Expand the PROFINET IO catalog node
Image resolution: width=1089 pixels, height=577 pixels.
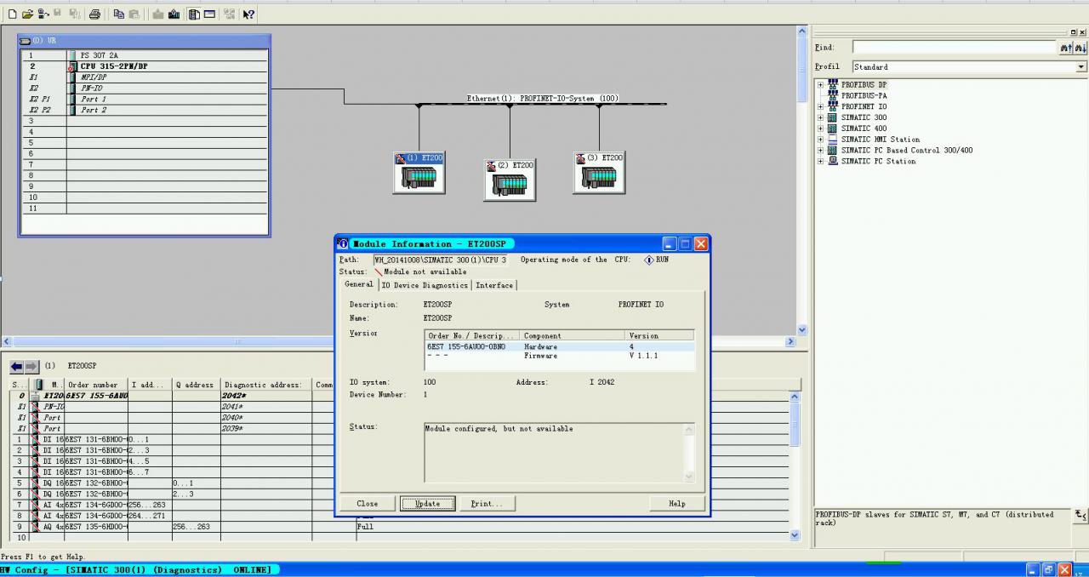[x=821, y=106]
